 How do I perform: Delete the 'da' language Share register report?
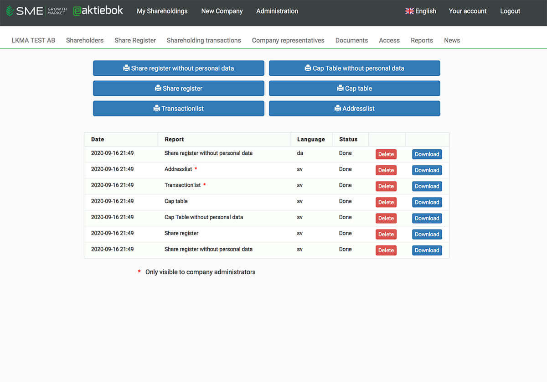tap(386, 154)
